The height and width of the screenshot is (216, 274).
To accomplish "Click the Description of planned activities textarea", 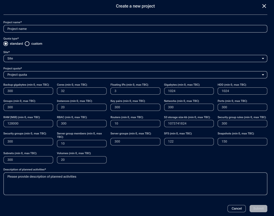I will 135,183.
